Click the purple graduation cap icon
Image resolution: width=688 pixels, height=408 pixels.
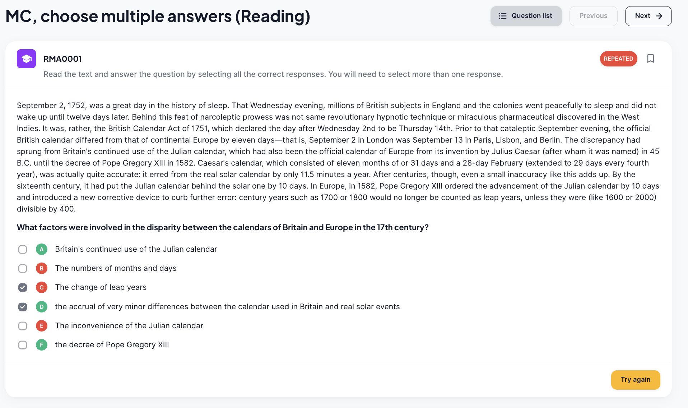click(26, 59)
